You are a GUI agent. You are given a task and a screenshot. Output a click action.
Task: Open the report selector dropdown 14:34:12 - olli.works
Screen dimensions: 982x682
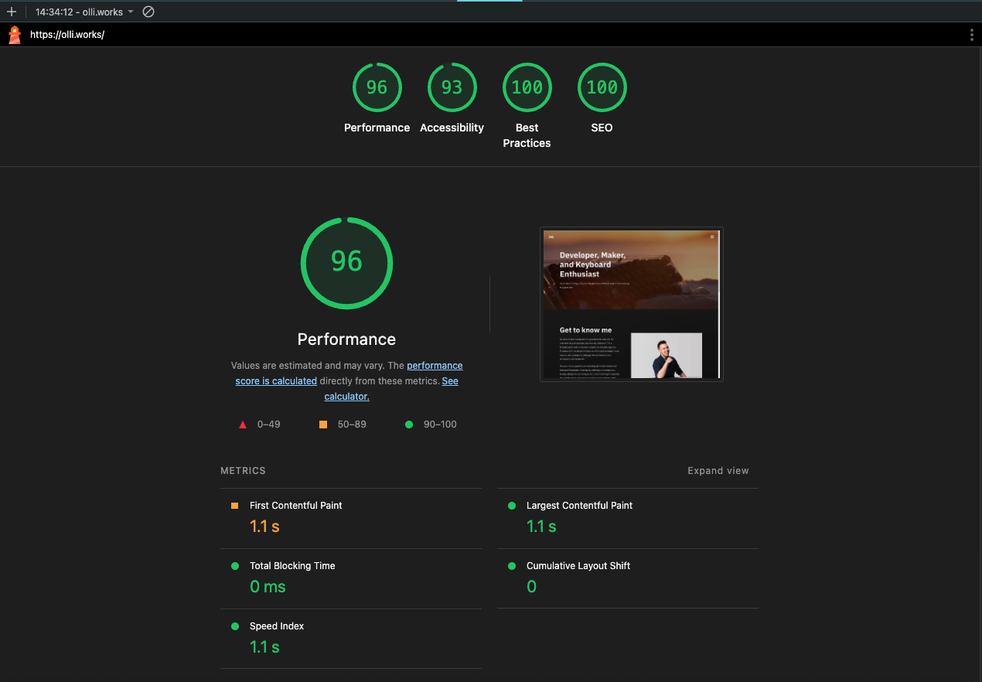[84, 12]
